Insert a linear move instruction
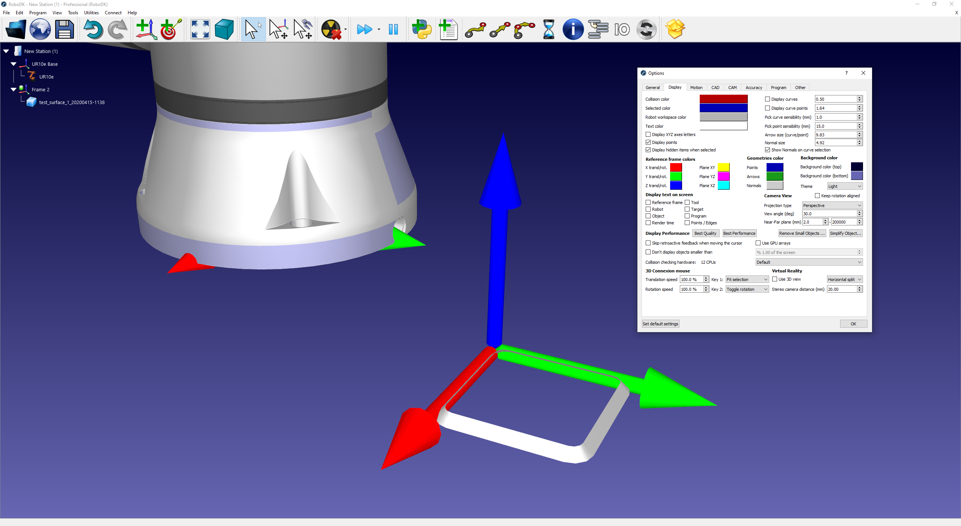This screenshot has height=526, width=961. [500, 29]
